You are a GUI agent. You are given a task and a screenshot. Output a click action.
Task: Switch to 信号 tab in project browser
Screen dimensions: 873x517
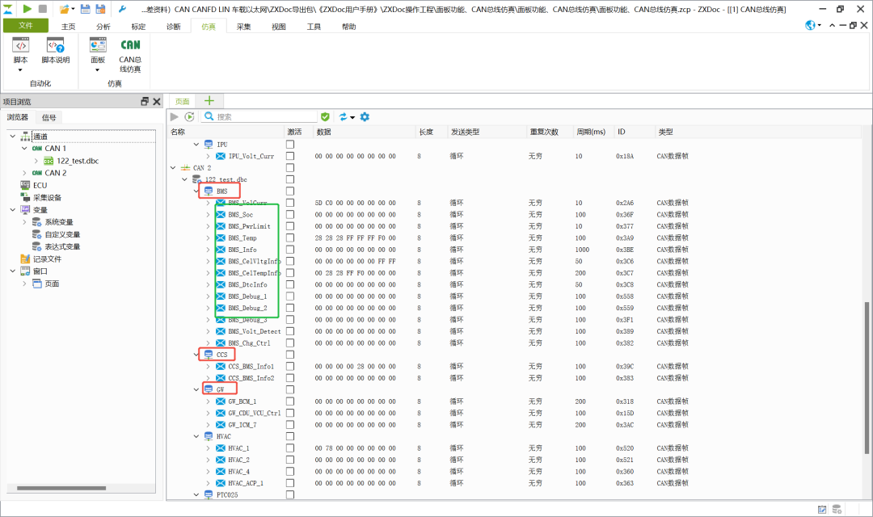click(x=49, y=117)
